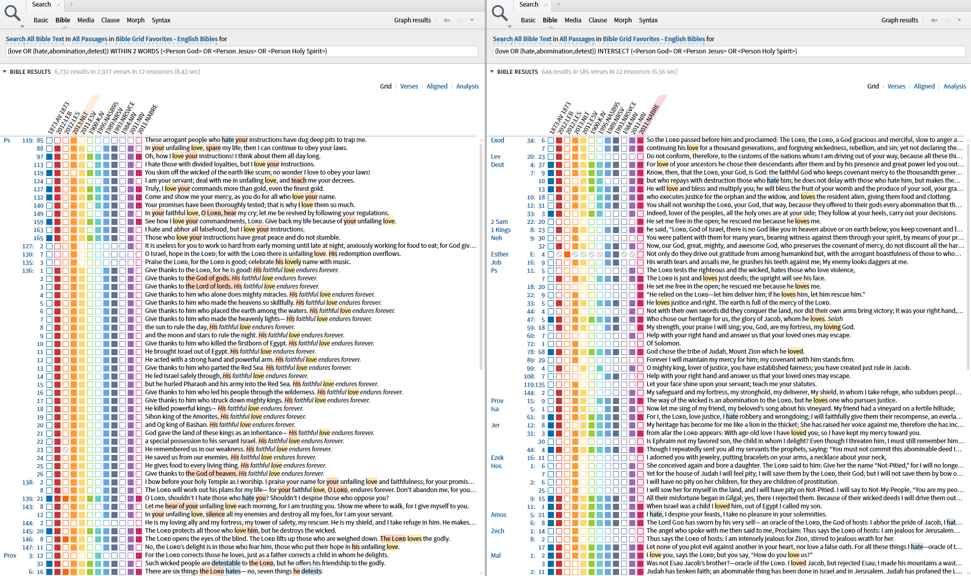
Task: Select Grid view for the 644 results
Action: point(873,87)
